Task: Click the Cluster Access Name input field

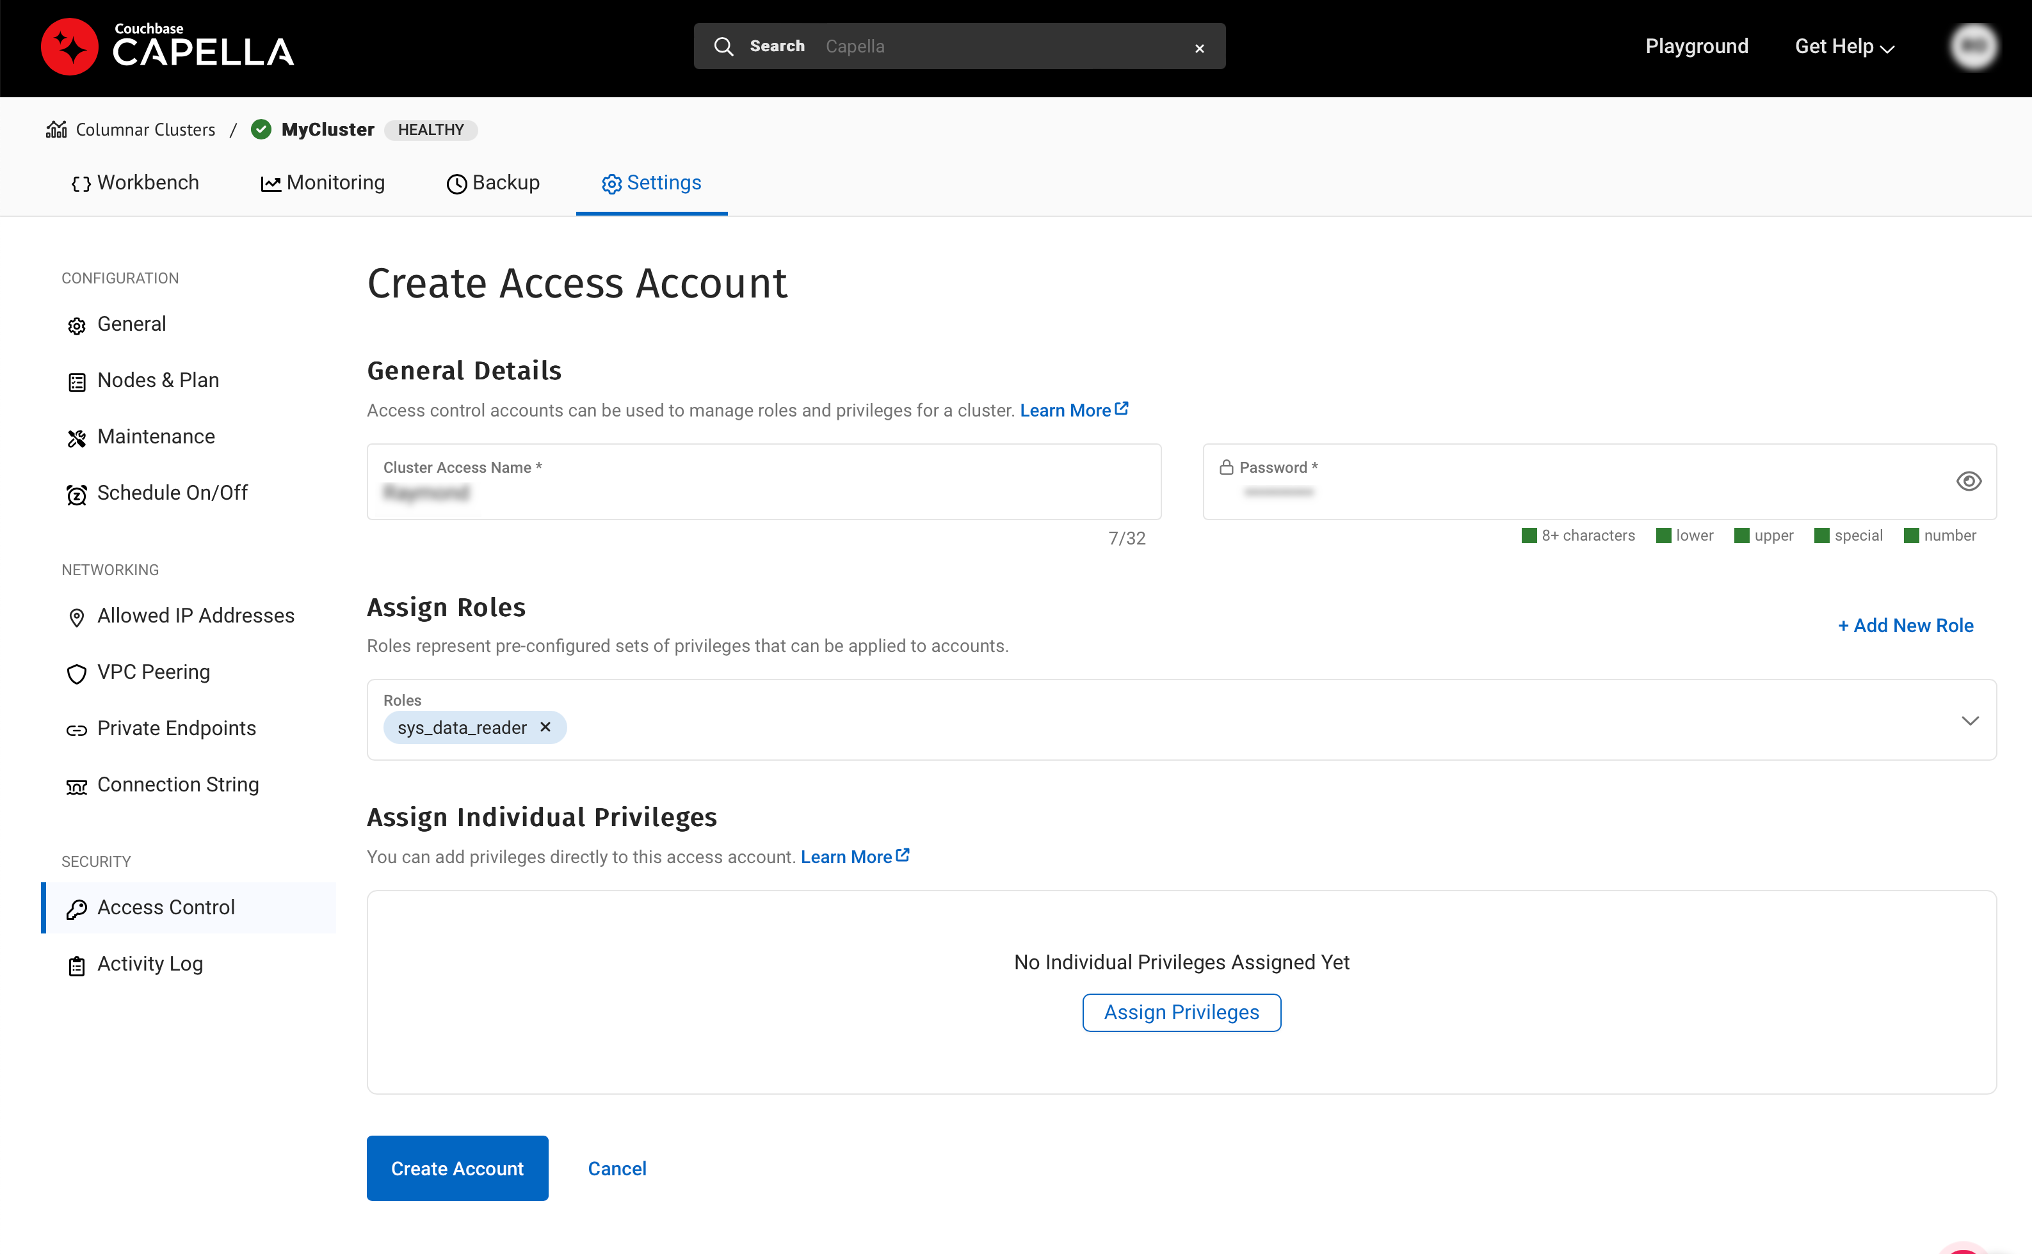Action: tap(762, 493)
